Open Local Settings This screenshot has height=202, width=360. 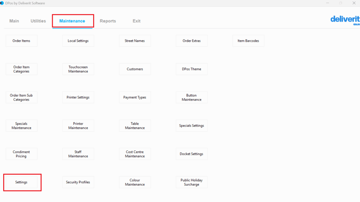pyautogui.click(x=78, y=41)
